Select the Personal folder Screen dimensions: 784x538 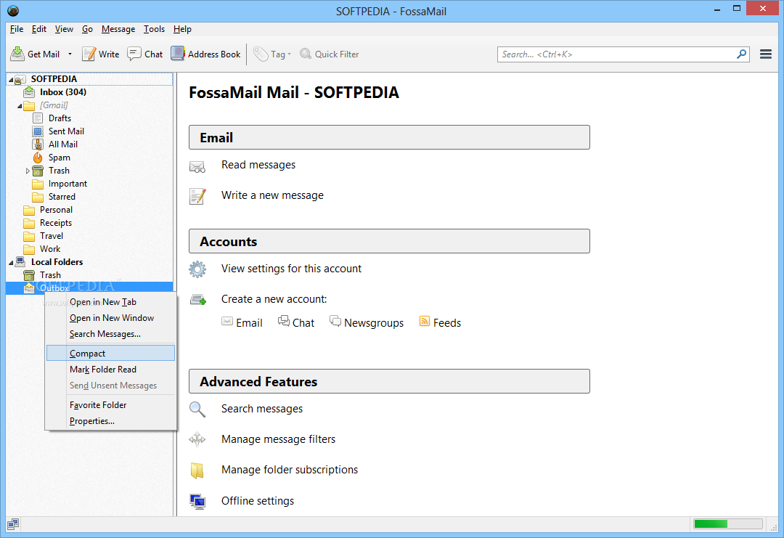(x=56, y=210)
